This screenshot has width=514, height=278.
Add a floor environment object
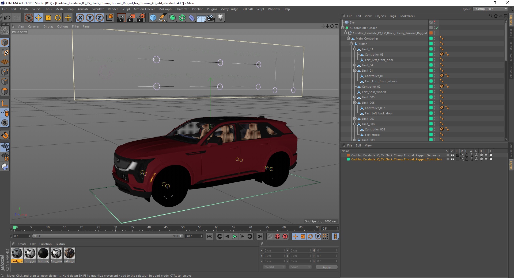click(201, 18)
